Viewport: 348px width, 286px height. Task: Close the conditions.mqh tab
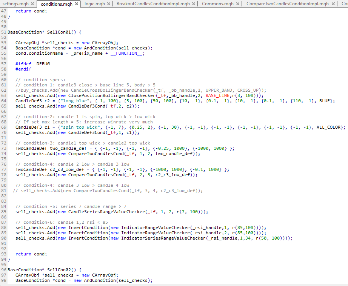[x=77, y=4]
